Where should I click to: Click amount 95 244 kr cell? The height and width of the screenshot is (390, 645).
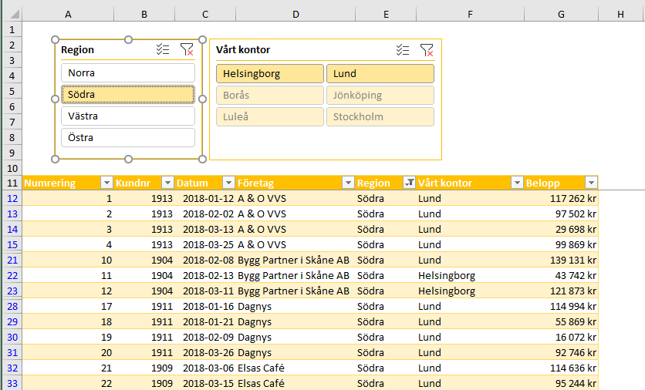click(x=561, y=383)
